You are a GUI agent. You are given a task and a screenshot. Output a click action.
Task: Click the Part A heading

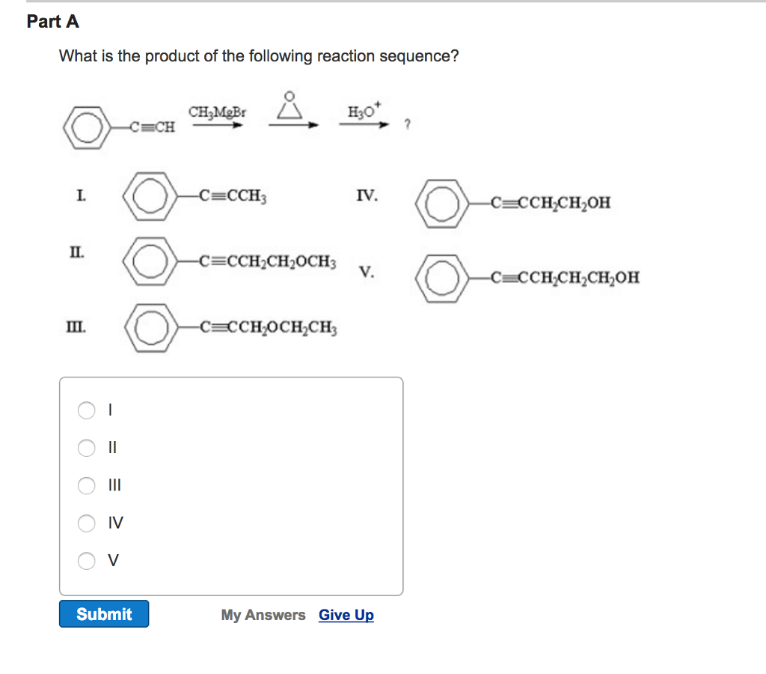click(x=52, y=22)
